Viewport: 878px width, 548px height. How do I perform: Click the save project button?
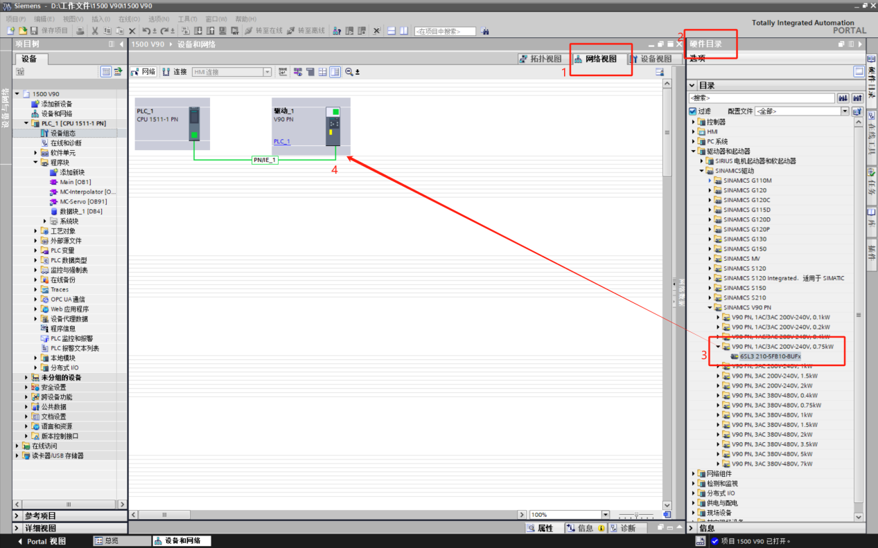click(50, 31)
